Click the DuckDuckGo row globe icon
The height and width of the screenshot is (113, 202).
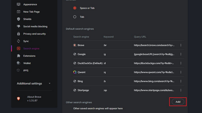point(74,63)
